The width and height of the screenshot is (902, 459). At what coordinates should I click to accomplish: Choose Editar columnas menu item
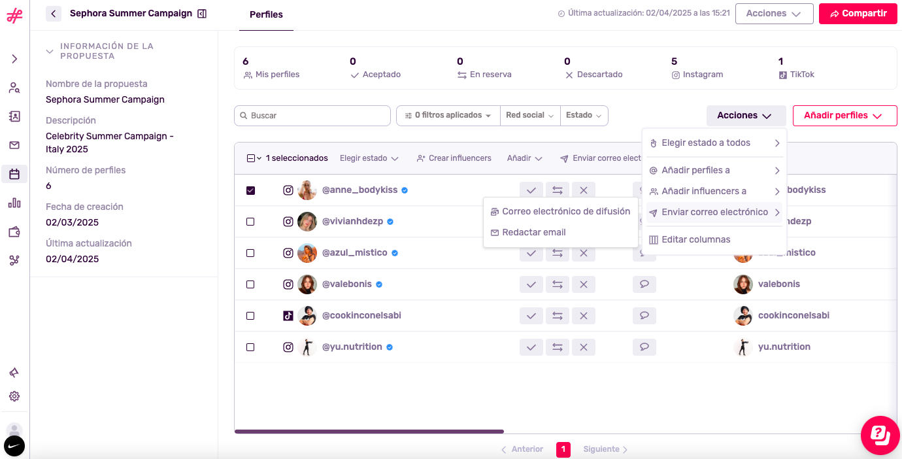click(x=714, y=239)
